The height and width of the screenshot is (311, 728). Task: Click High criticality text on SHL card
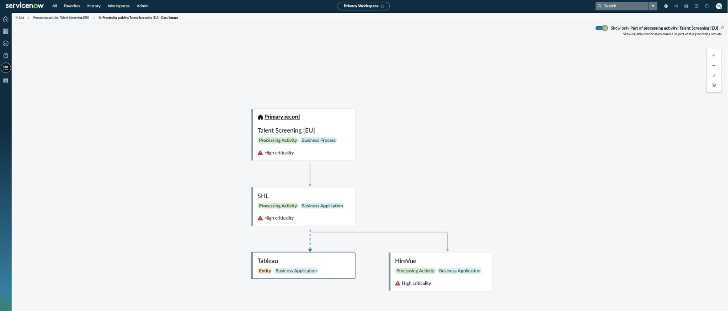coord(279,218)
